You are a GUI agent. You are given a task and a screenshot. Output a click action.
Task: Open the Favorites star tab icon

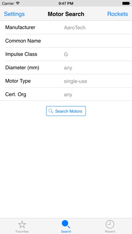point(22,224)
